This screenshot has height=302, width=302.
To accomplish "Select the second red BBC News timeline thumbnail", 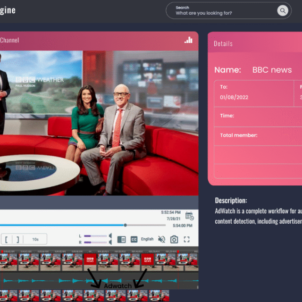I will point(148,259).
